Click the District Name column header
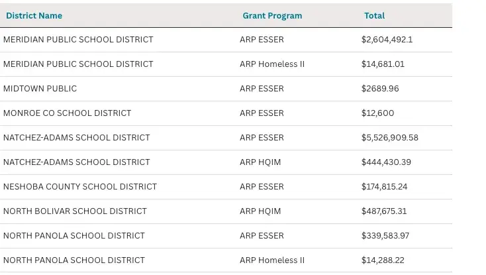Viewport: 486px width, 275px height. point(34,15)
